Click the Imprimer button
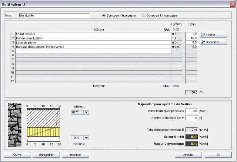Viewport: 237px width, 162px height. (76, 155)
